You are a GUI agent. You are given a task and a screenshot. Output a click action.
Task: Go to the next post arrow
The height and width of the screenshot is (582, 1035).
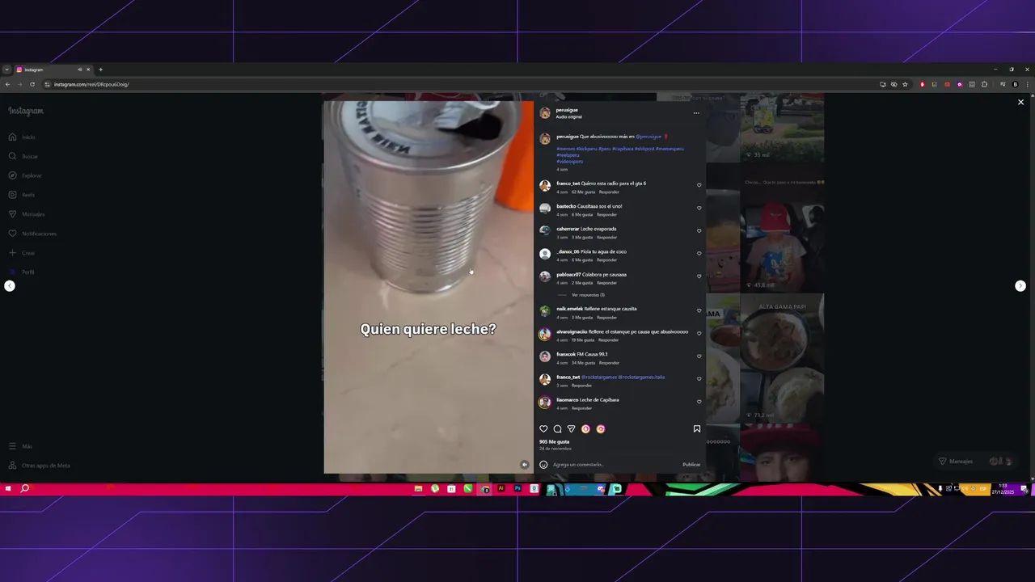[1020, 286]
